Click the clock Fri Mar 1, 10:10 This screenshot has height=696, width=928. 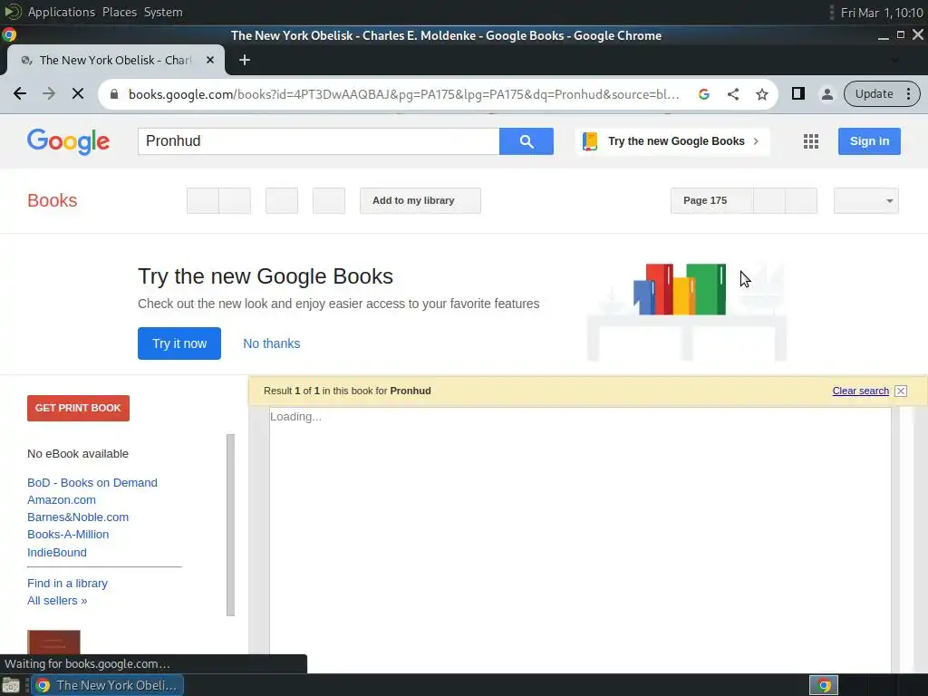pos(881,13)
